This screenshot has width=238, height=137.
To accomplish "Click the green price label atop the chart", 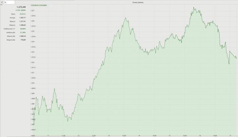I will [39, 5].
